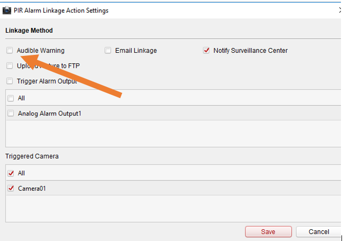
Task: Click the Analog Alarm Output1 row label
Action: (49, 113)
